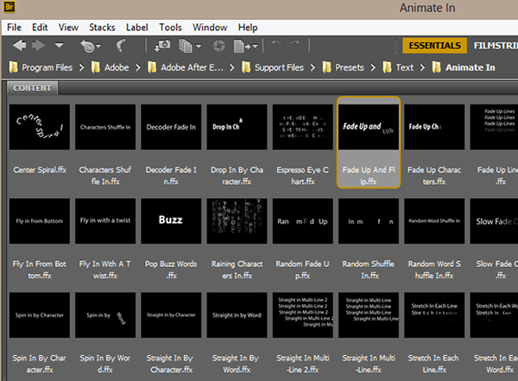Click the Fade Up Characters.ffx filename label
Viewport: 518px width, 381px height.
click(x=434, y=175)
